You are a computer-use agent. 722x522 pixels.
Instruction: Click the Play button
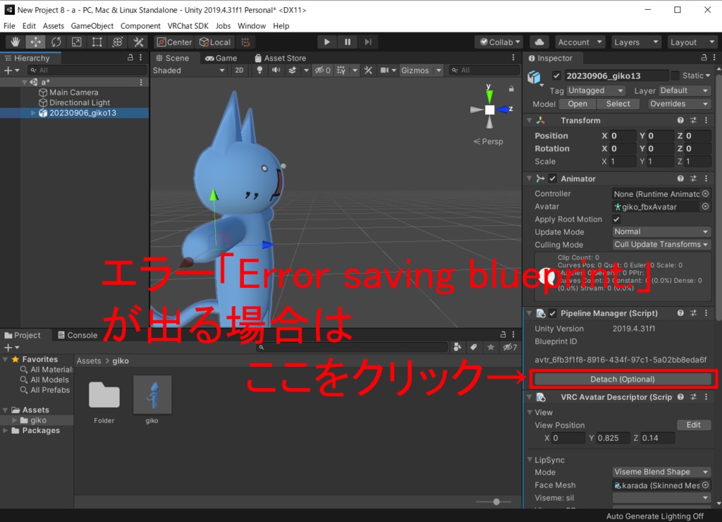(327, 42)
